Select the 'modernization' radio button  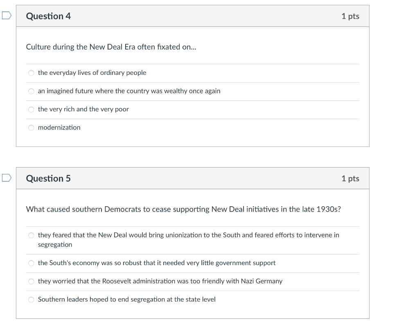tap(31, 128)
